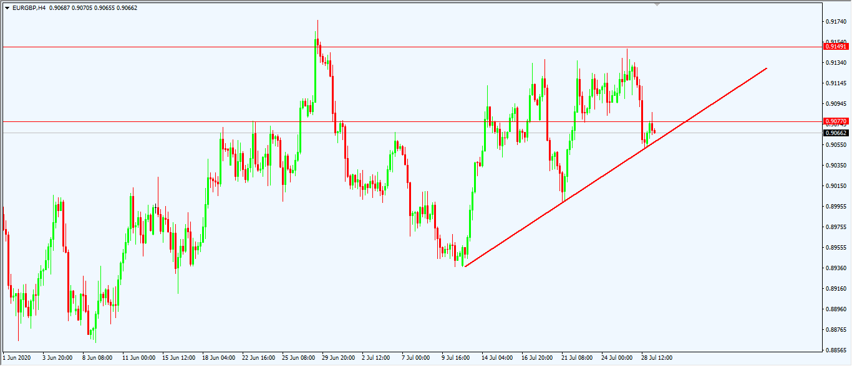Click the 0.89555 price axis label
The height and width of the screenshot is (366, 852).
836,248
